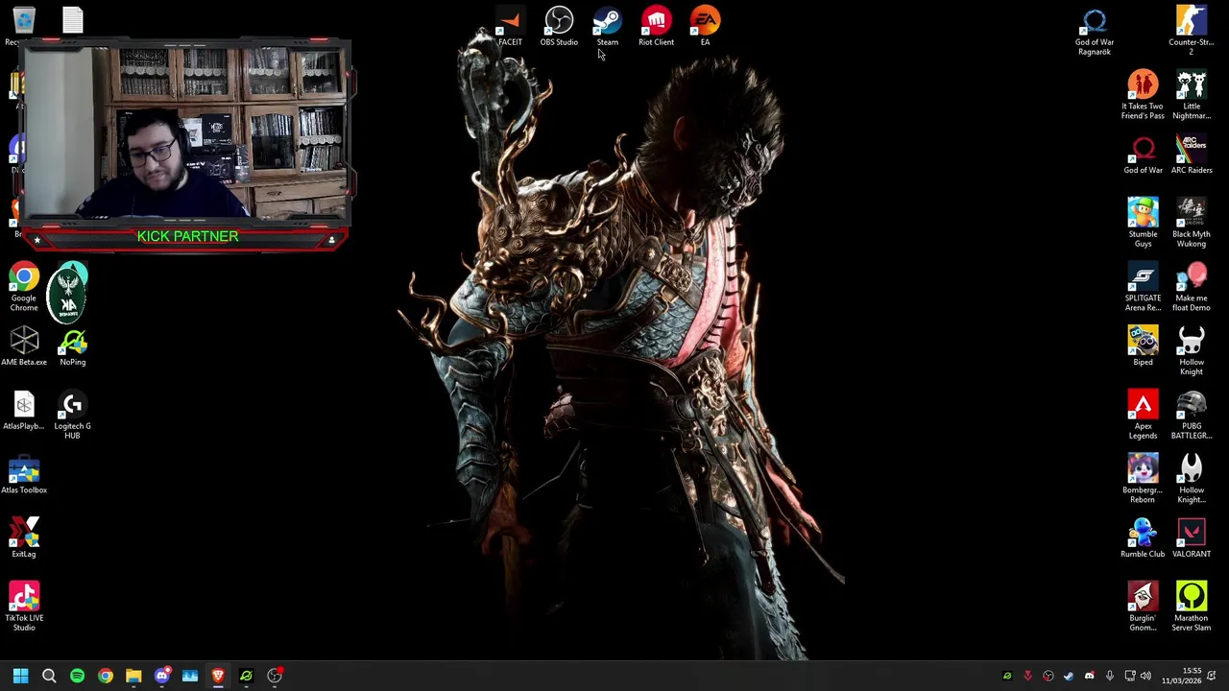
Task: Open the Steam system tray icon
Action: pyautogui.click(x=1069, y=677)
